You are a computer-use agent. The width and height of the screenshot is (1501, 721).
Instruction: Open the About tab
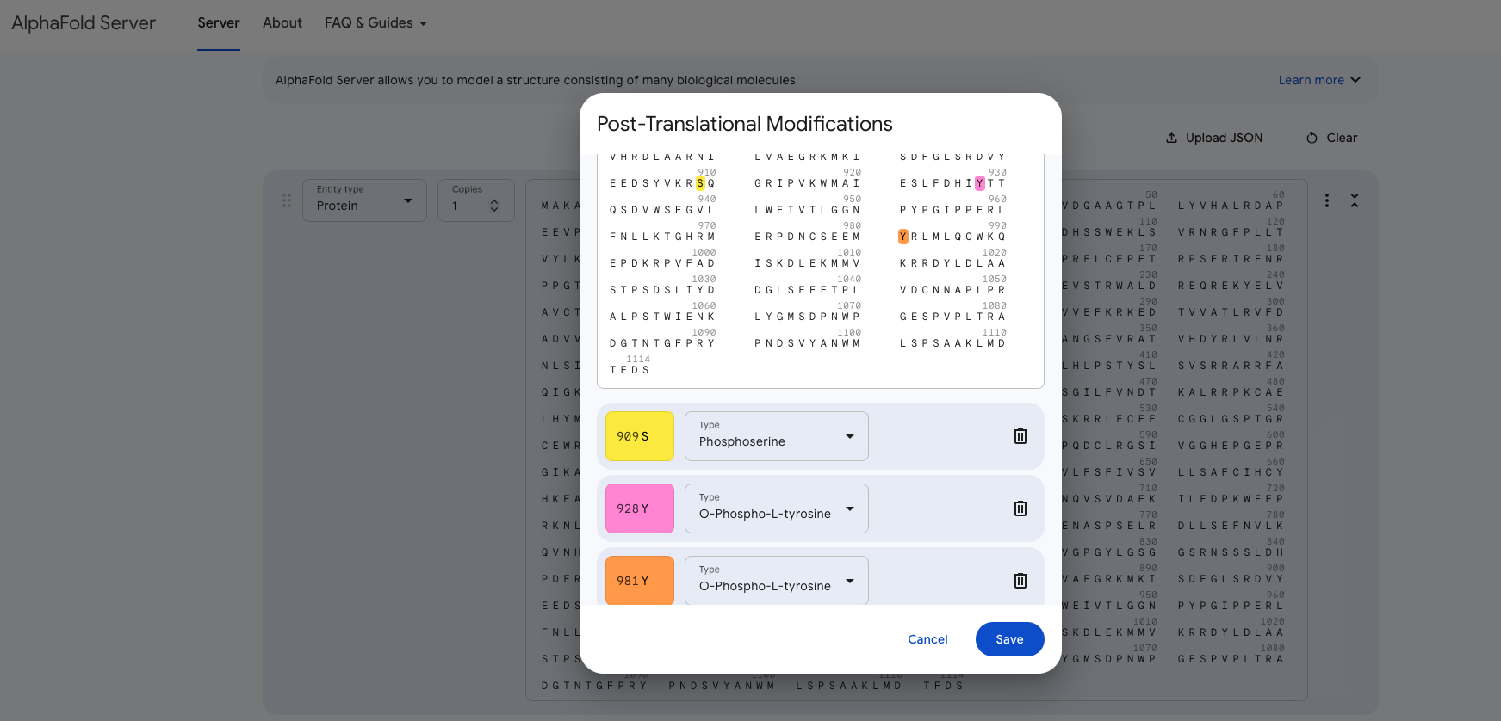coord(282,23)
